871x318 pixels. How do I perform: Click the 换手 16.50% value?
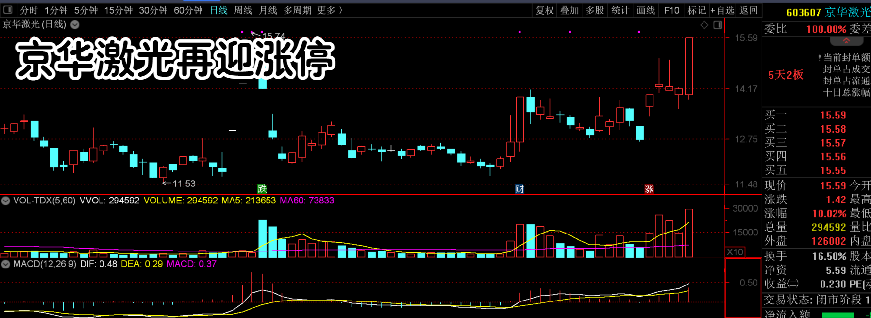(x=829, y=256)
